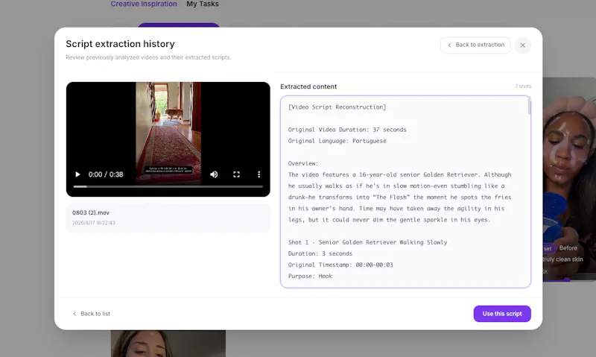Screen dimensions: 596x357
Task: Click the extracted content scrollbar
Action: tap(529, 106)
